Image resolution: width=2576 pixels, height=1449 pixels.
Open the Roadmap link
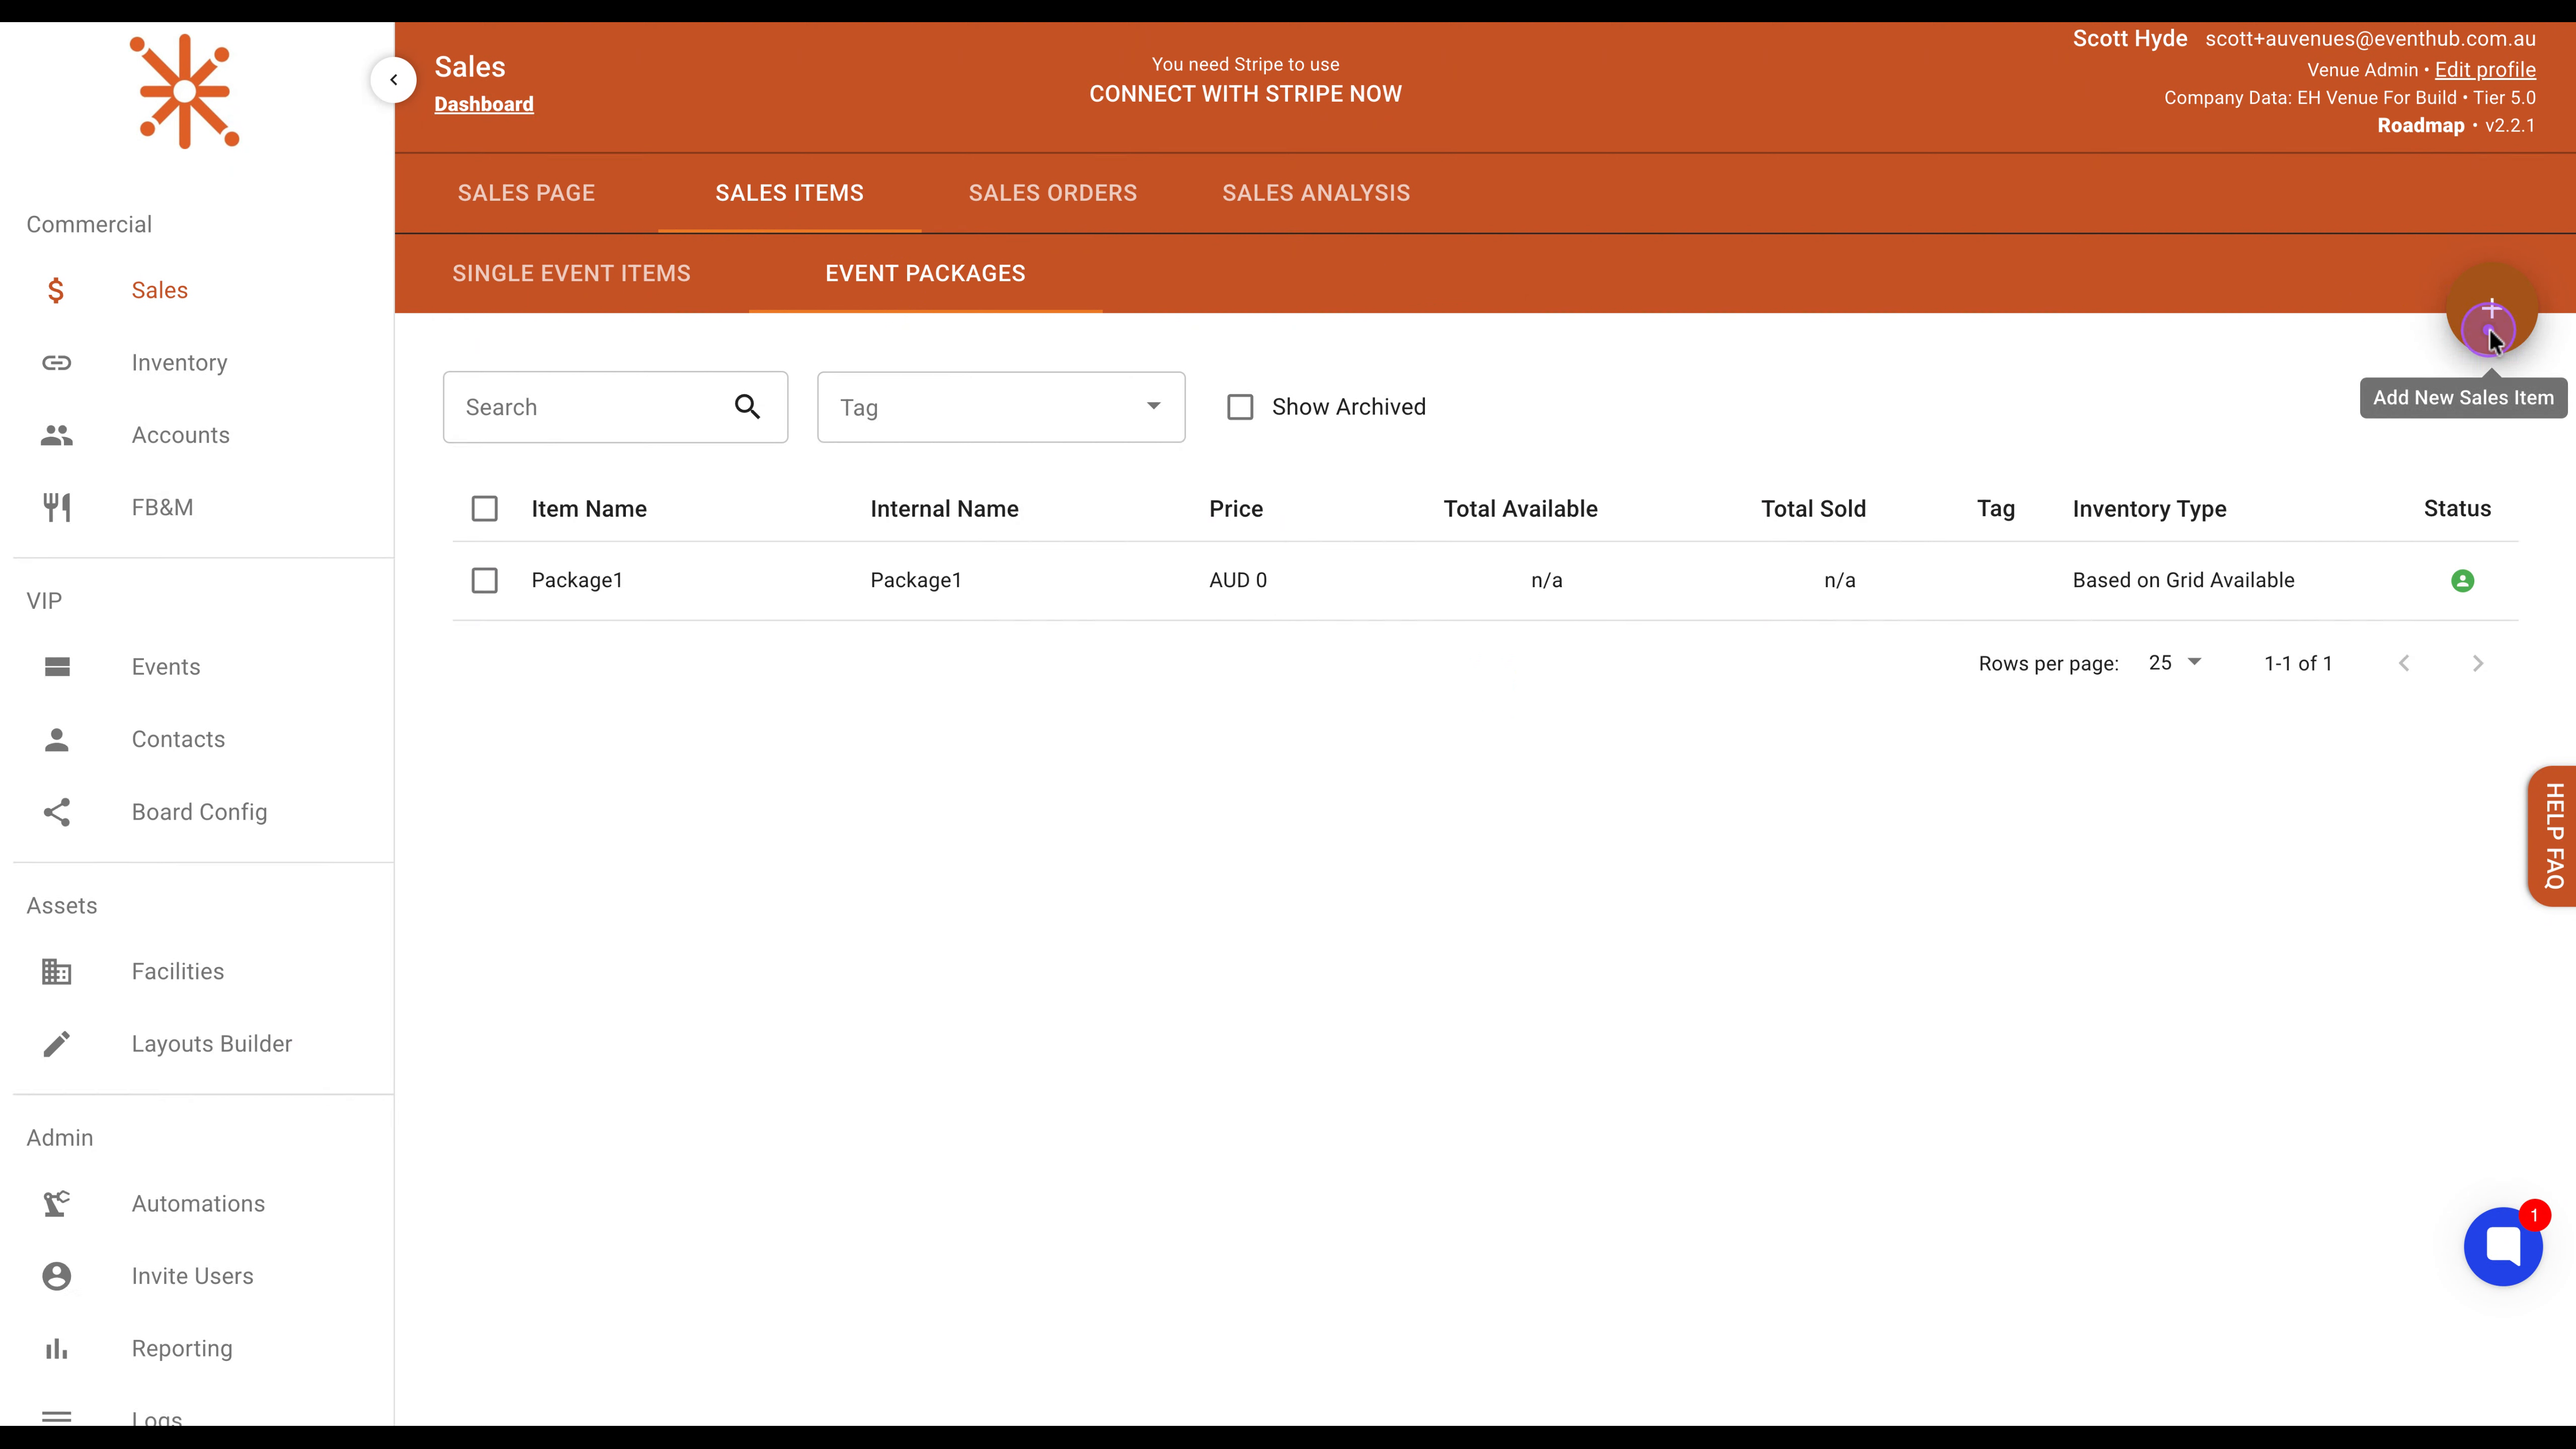tap(2420, 126)
